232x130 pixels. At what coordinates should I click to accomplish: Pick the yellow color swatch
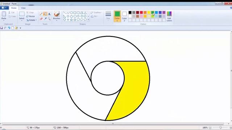tap(149, 13)
